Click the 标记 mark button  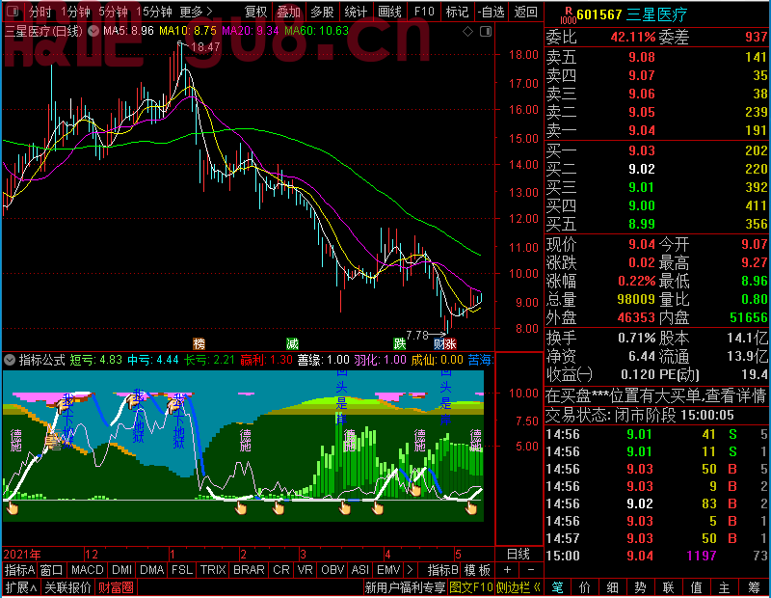[457, 12]
